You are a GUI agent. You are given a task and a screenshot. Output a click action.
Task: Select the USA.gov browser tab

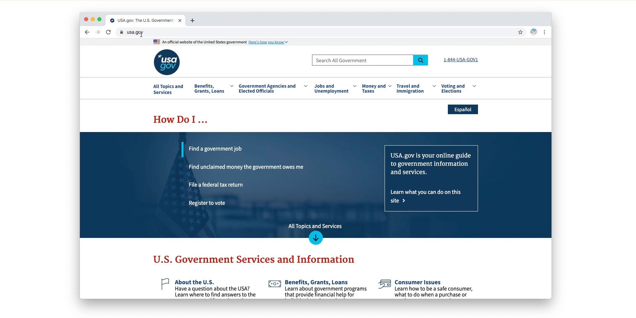[x=145, y=21]
